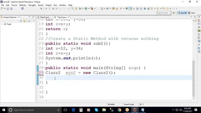Click the Open Task icon
Screen dimensions: 201x113
pos(117,8)
